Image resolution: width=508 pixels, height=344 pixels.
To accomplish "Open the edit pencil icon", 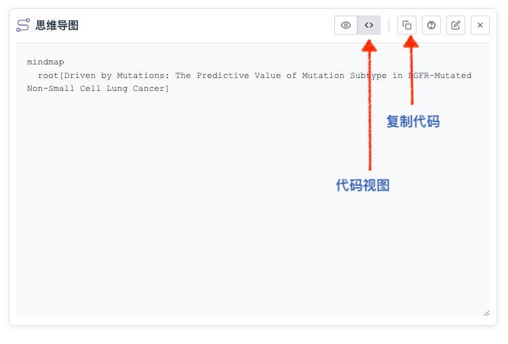I will pos(456,25).
